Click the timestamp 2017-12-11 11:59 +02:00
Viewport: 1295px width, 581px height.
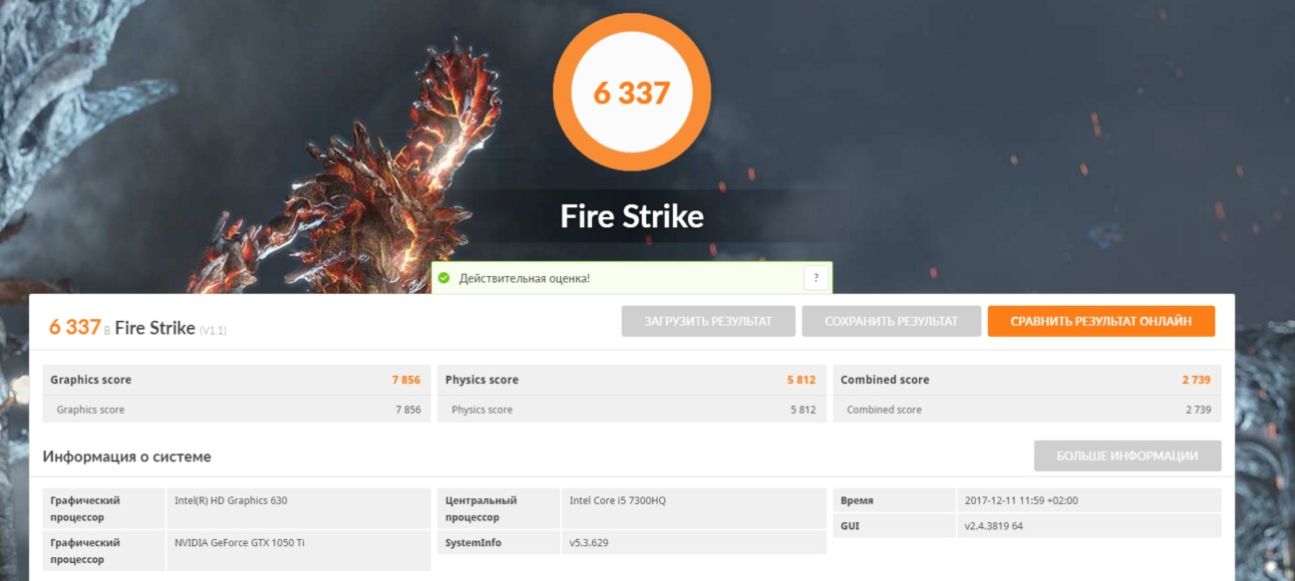(x=1021, y=500)
